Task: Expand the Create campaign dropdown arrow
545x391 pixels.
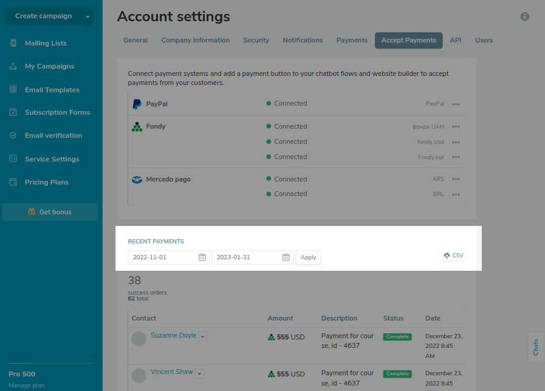Action: point(87,16)
